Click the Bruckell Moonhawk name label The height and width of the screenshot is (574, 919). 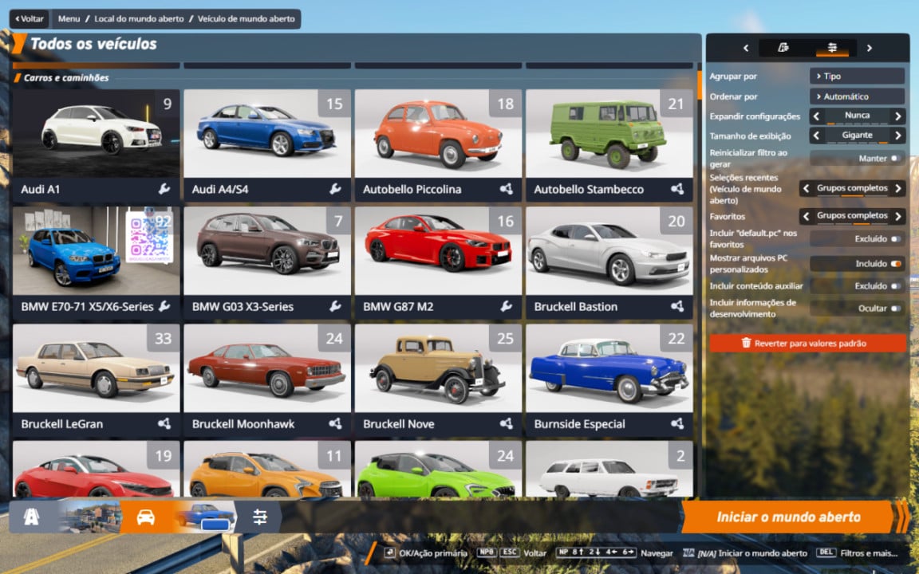click(x=243, y=424)
